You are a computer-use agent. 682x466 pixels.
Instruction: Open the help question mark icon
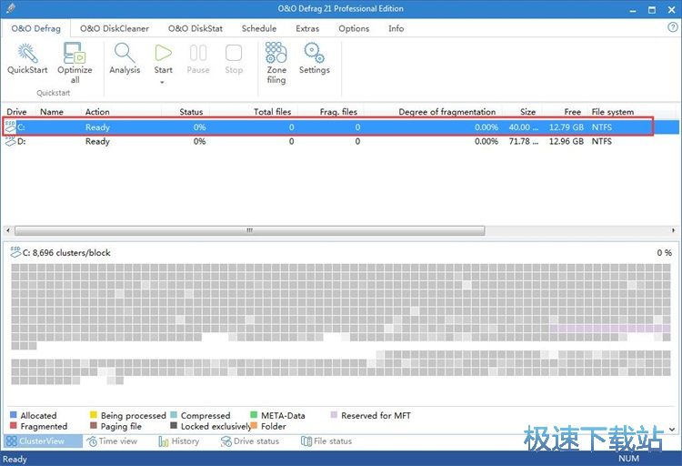pos(672,27)
